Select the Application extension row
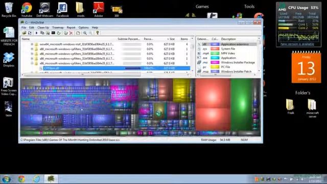Screen dimensions: 327x184 click(227, 44)
